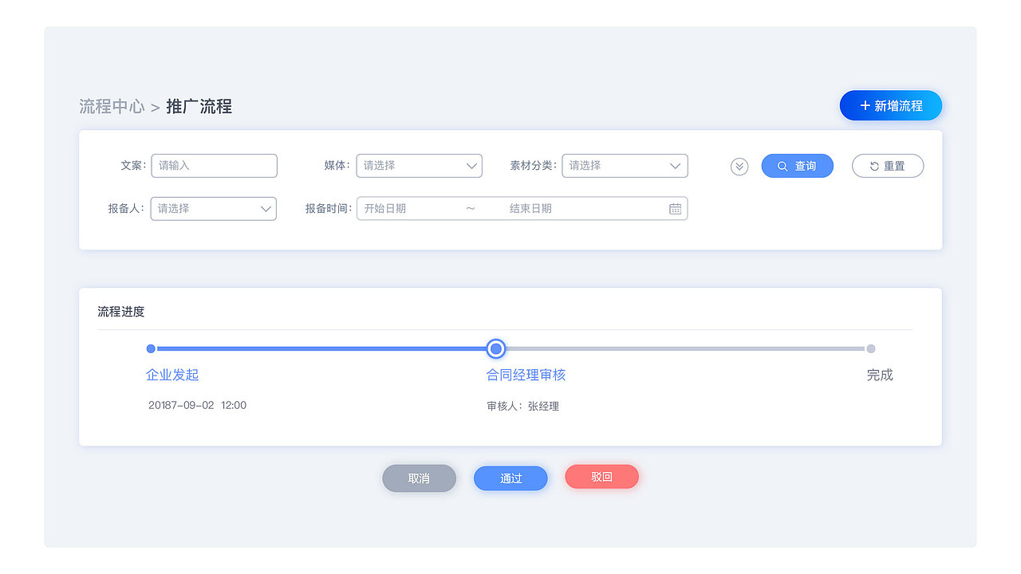This screenshot has width=1021, height=574.
Task: Click the 合同经理审核 step label
Action: [526, 375]
